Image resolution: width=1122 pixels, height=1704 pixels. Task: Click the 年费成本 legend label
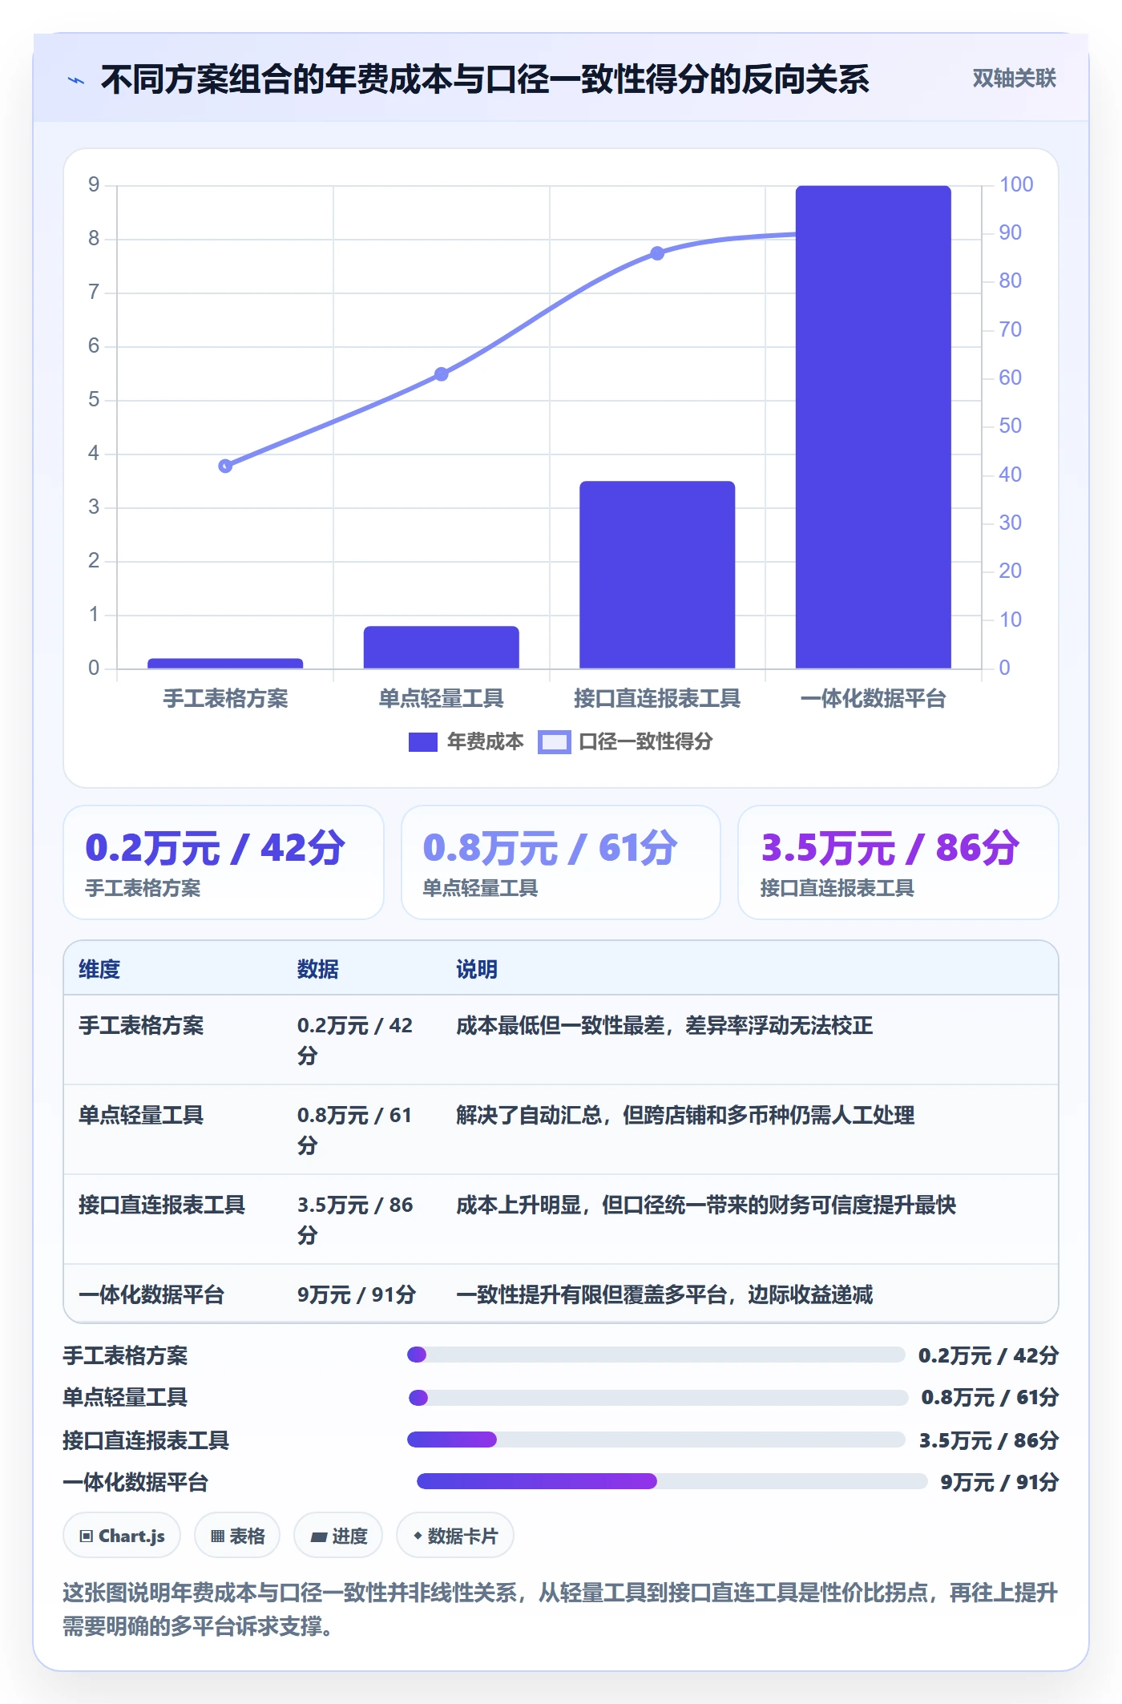(x=485, y=742)
